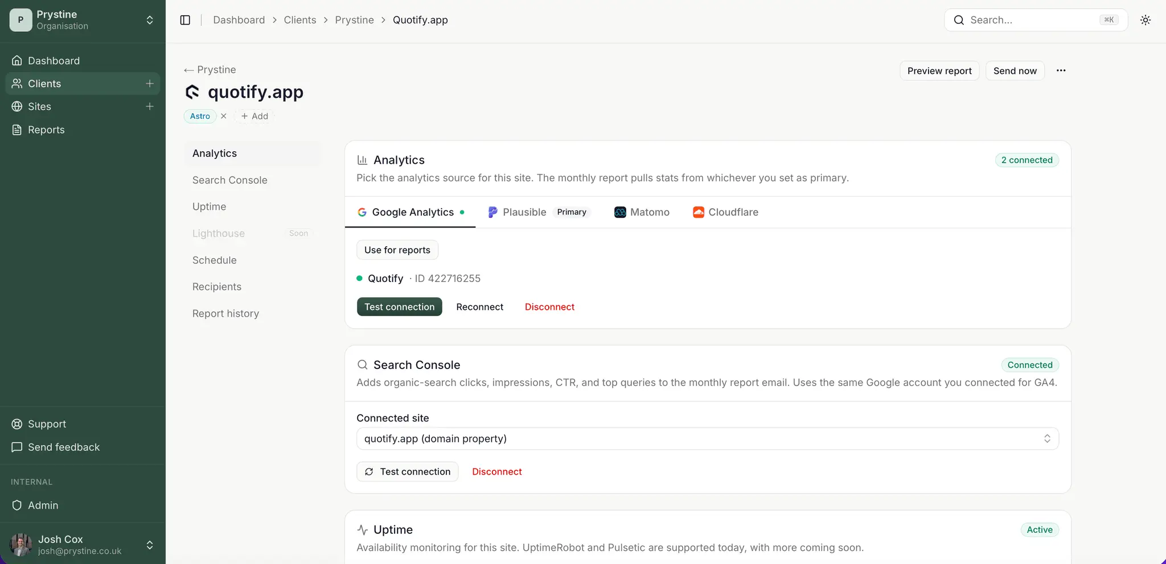Click the ID 422716255 property text
The width and height of the screenshot is (1166, 564).
point(447,279)
